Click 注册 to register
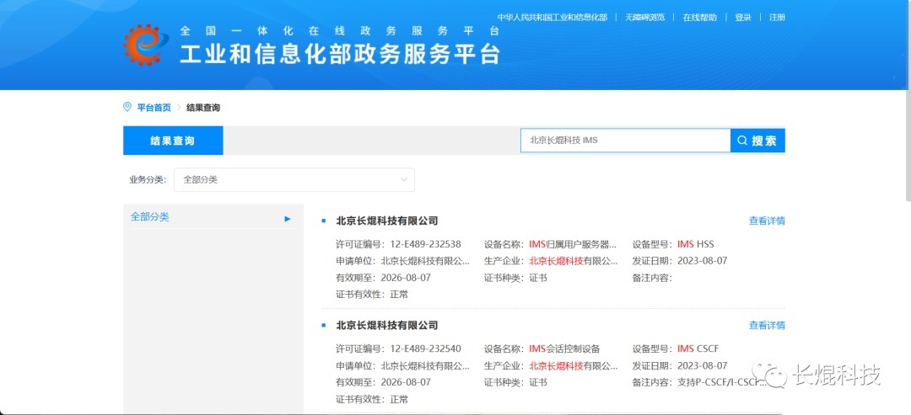 778,18
